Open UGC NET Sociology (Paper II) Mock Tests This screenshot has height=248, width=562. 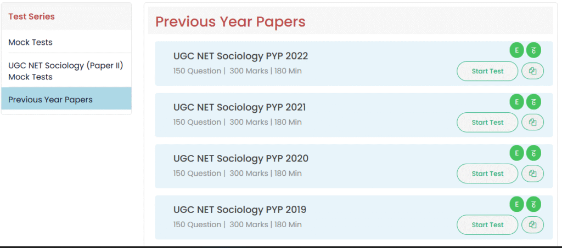(66, 71)
